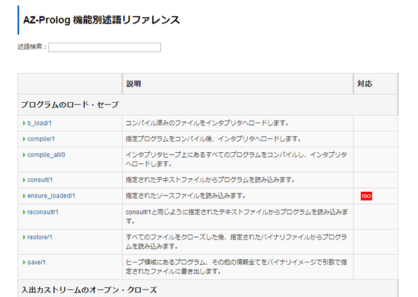This screenshot has height=297, width=418.
Task: Follow the reconsult/1 predicate link
Action: (x=43, y=212)
